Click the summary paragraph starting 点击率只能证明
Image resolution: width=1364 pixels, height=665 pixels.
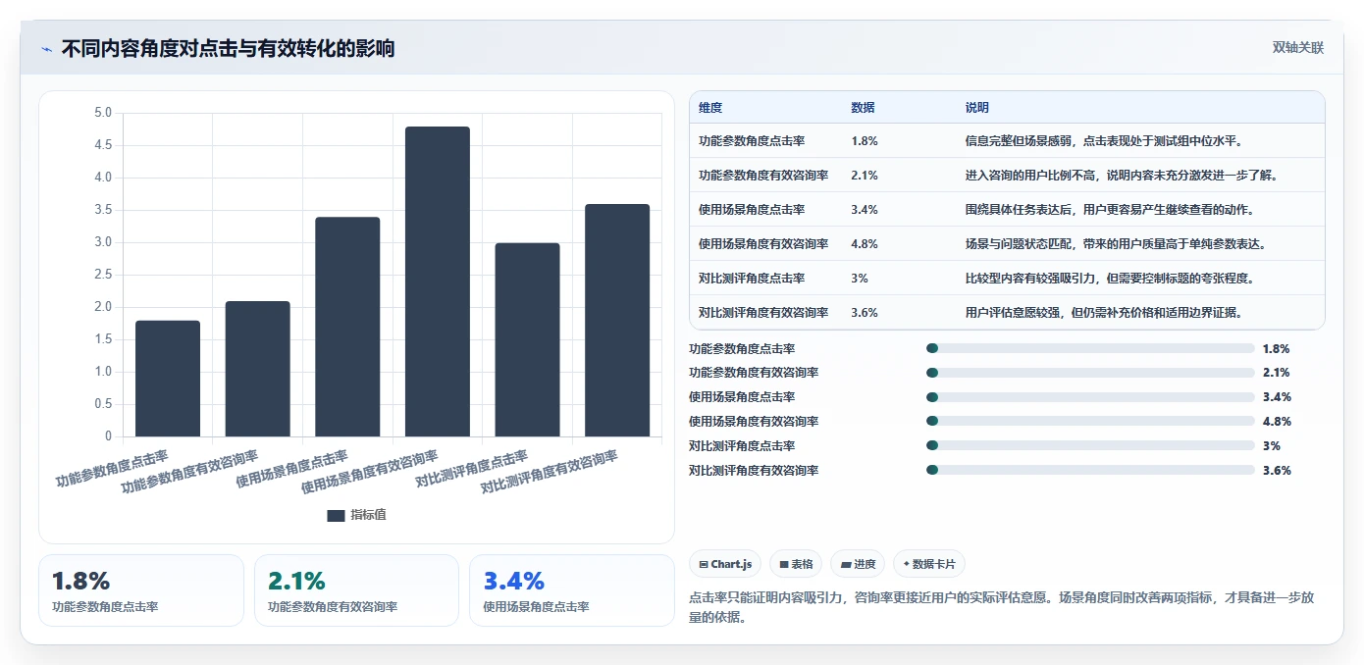pos(1002,607)
